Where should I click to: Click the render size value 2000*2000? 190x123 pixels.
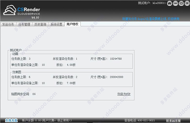(x=117, y=77)
